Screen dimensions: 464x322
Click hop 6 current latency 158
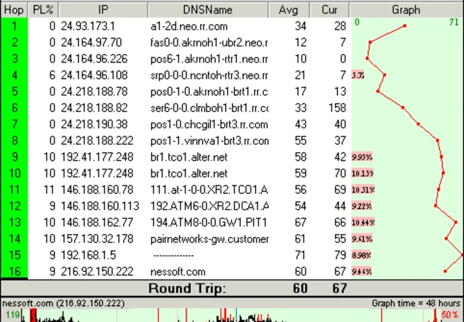[337, 108]
